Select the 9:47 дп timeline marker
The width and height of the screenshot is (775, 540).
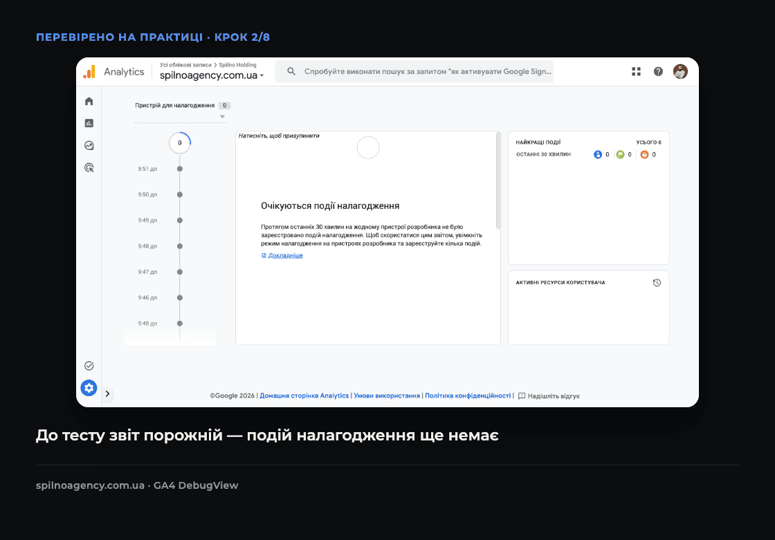pyautogui.click(x=180, y=272)
